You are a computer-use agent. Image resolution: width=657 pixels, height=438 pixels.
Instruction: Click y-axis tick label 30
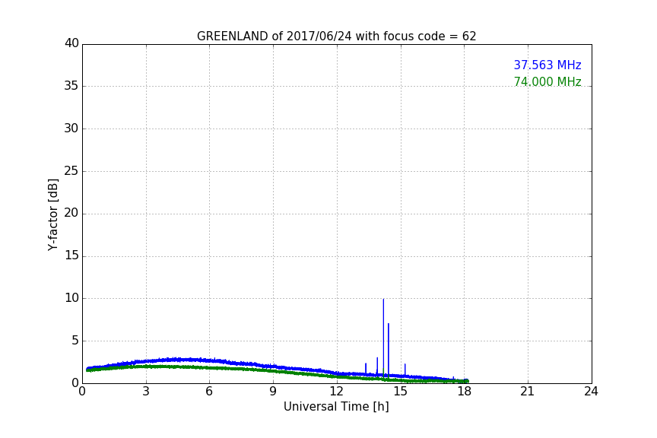[x=71, y=129]
